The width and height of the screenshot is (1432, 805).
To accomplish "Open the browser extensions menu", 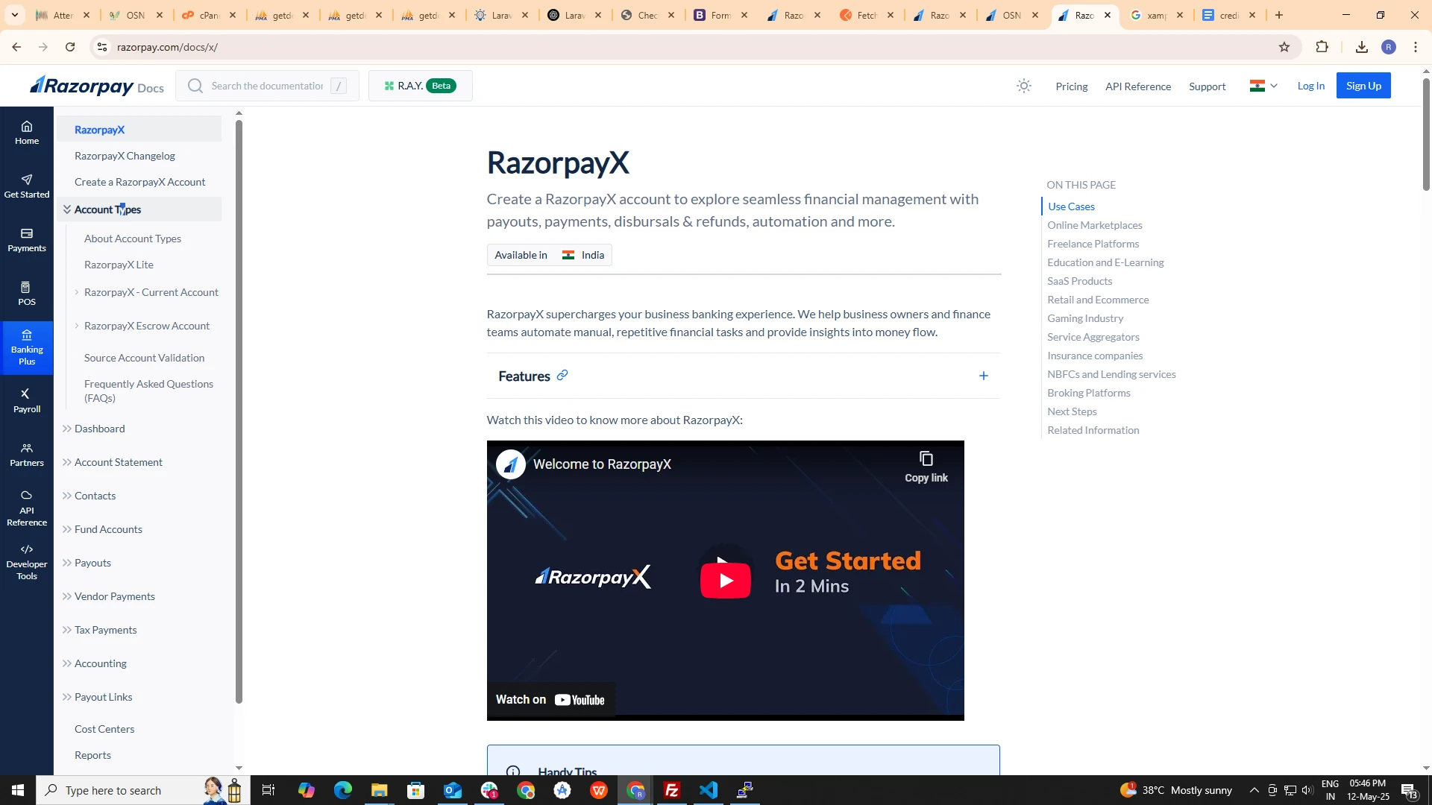I will tap(1322, 47).
